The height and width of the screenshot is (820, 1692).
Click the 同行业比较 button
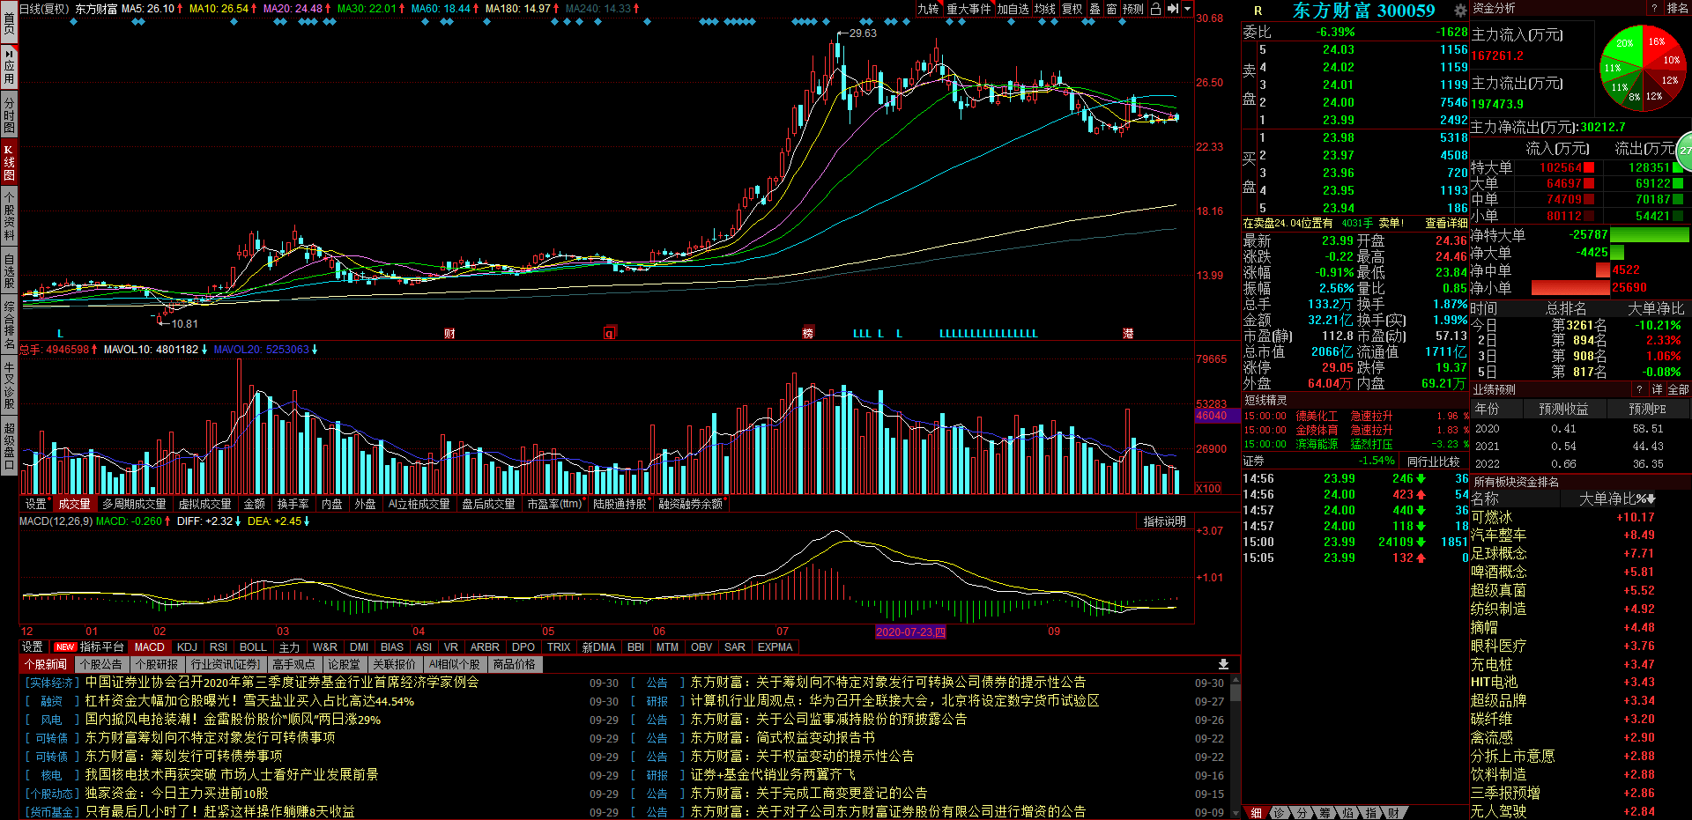coord(1433,462)
